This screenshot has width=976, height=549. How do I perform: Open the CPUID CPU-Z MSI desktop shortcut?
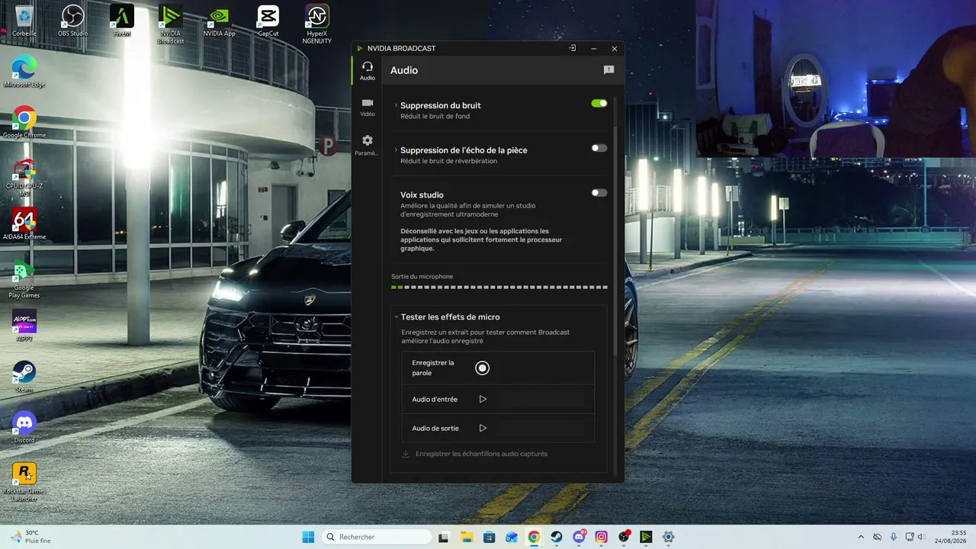click(24, 177)
